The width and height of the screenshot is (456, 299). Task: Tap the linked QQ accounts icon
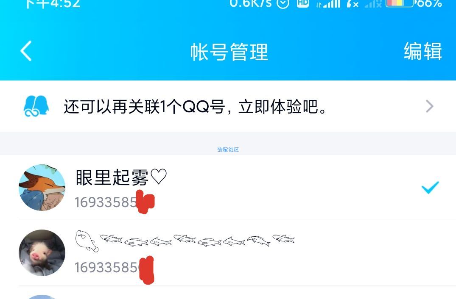[x=36, y=106]
